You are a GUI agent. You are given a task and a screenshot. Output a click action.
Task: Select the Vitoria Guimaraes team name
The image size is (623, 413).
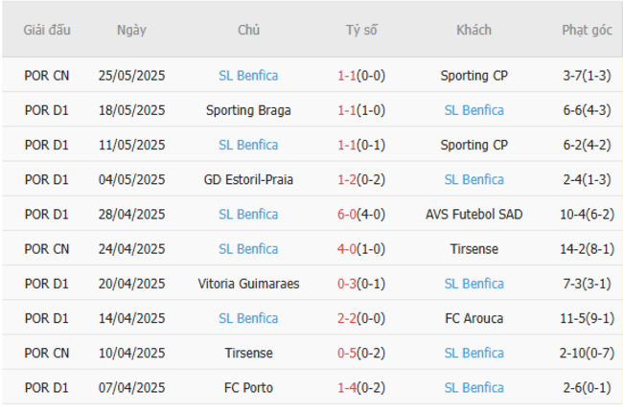248,284
